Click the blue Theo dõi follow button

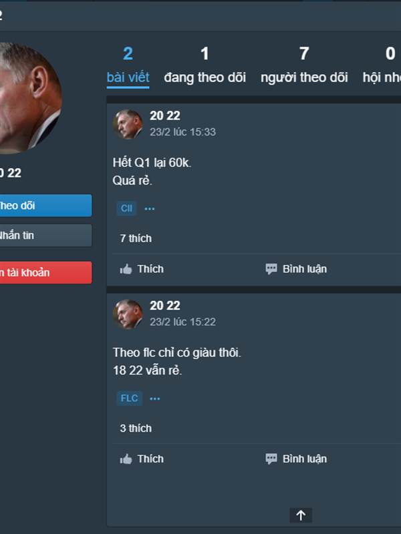pos(45,206)
